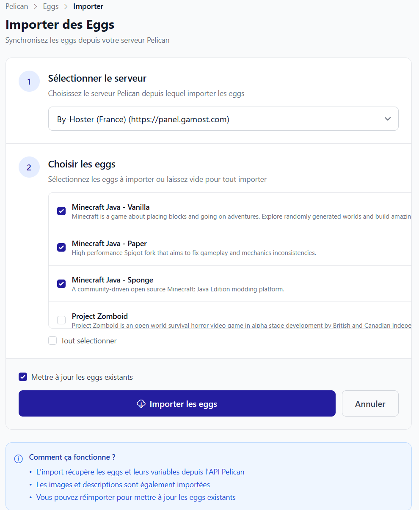
Task: Click the info icon beside Comment ça fonctionne
Action: (x=19, y=459)
